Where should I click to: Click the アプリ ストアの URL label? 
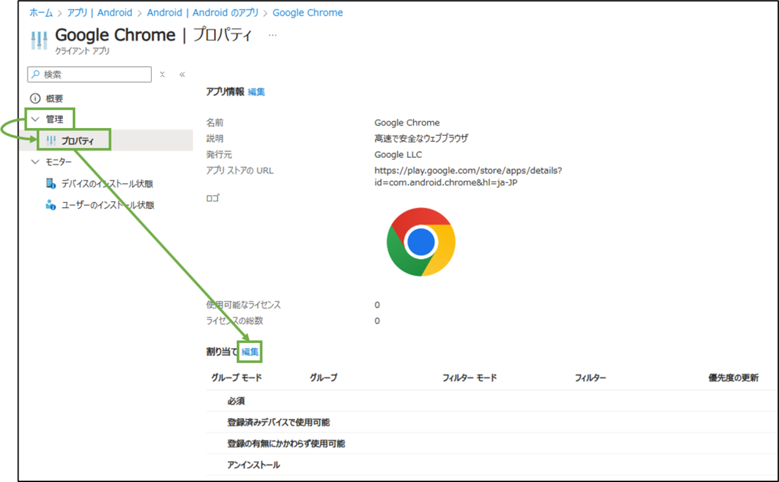point(240,171)
